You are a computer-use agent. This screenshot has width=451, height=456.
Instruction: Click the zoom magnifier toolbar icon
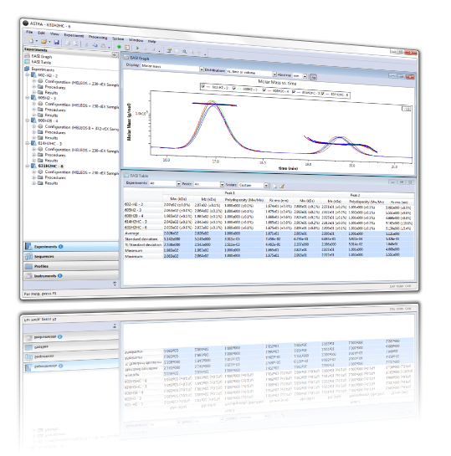coord(184,51)
